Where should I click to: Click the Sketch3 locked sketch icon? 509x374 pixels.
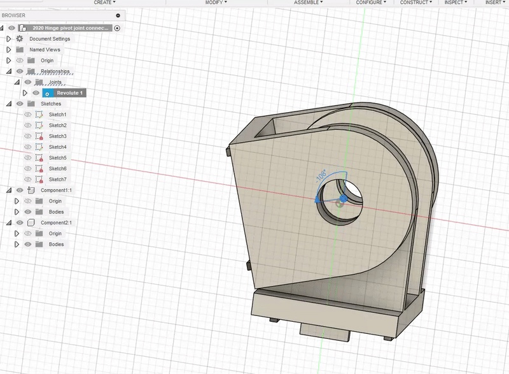39,136
